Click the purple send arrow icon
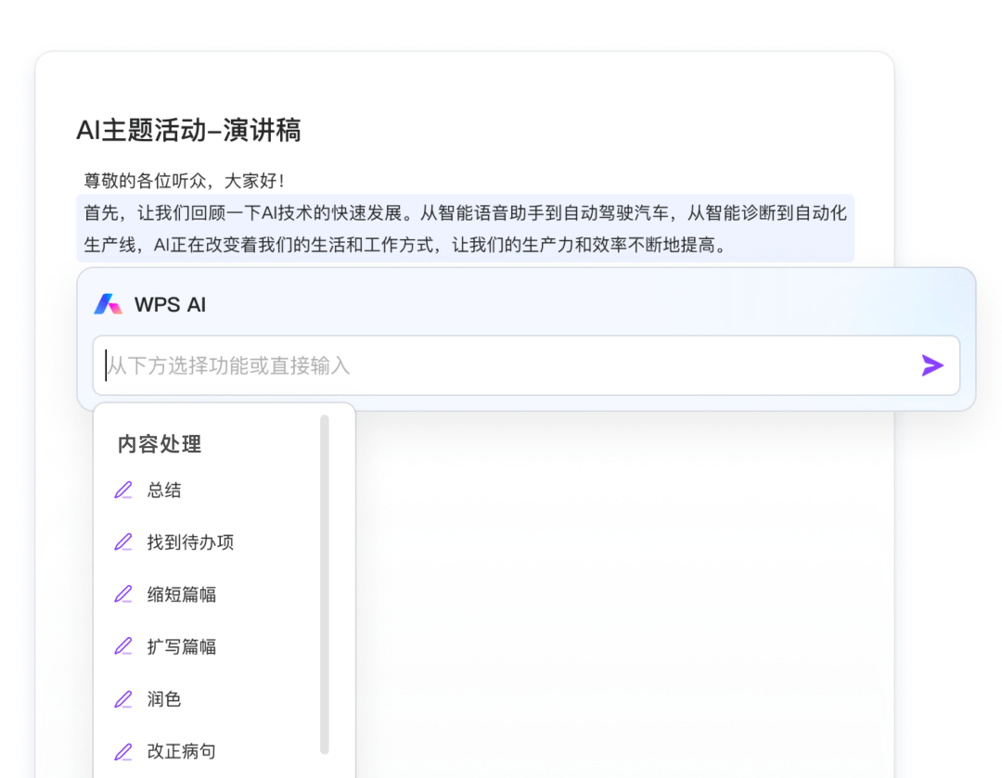Screen dimensions: 1002x778 coord(932,365)
